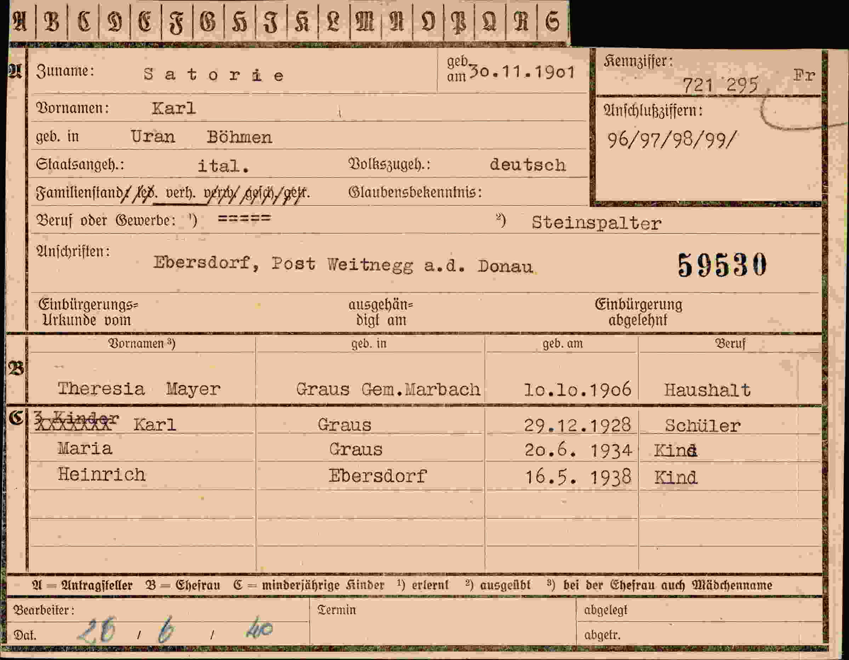This screenshot has width=849, height=660.
Task: Click the 'Termin' label
Action: pyautogui.click(x=337, y=610)
